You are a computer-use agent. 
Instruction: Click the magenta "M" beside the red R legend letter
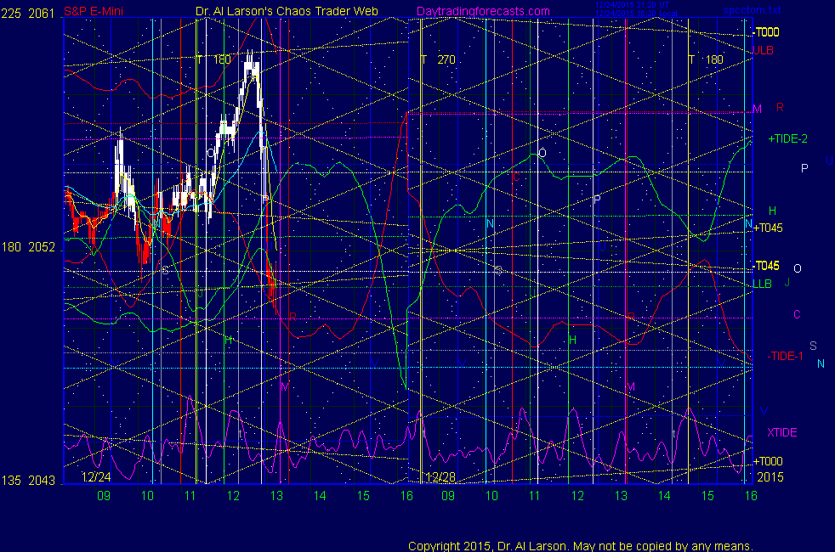click(758, 109)
